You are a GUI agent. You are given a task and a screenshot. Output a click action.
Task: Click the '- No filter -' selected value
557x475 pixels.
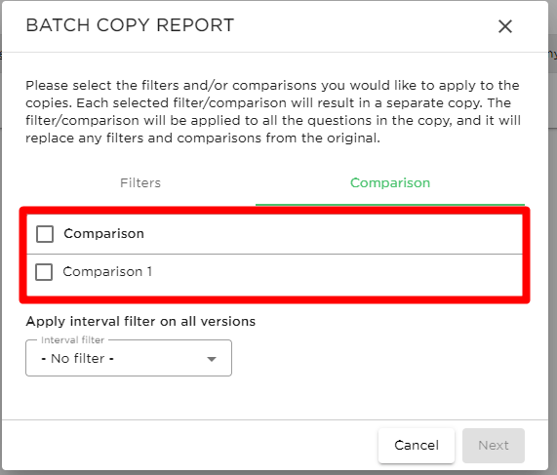coord(77,359)
